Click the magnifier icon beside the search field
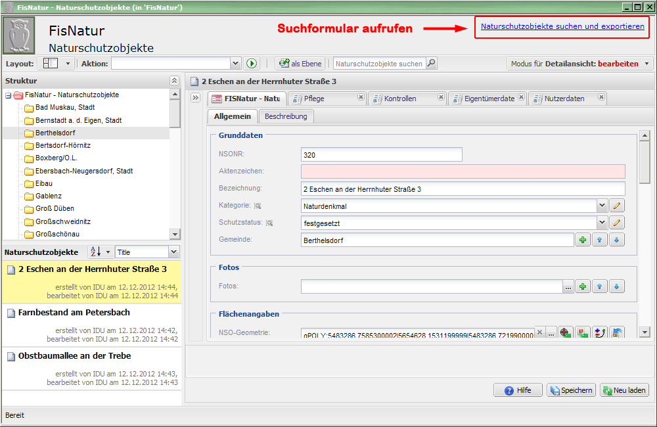Screen dimensions: 657x427 (x=431, y=64)
